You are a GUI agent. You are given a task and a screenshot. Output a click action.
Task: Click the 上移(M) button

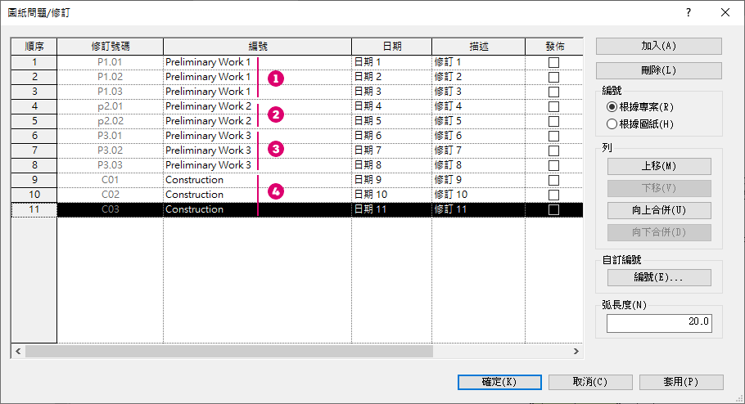(x=659, y=166)
